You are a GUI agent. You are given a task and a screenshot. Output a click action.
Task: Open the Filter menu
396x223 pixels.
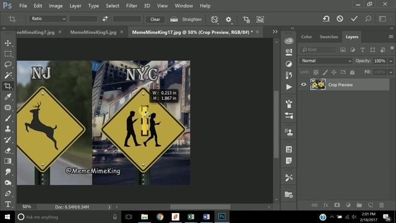point(132,6)
